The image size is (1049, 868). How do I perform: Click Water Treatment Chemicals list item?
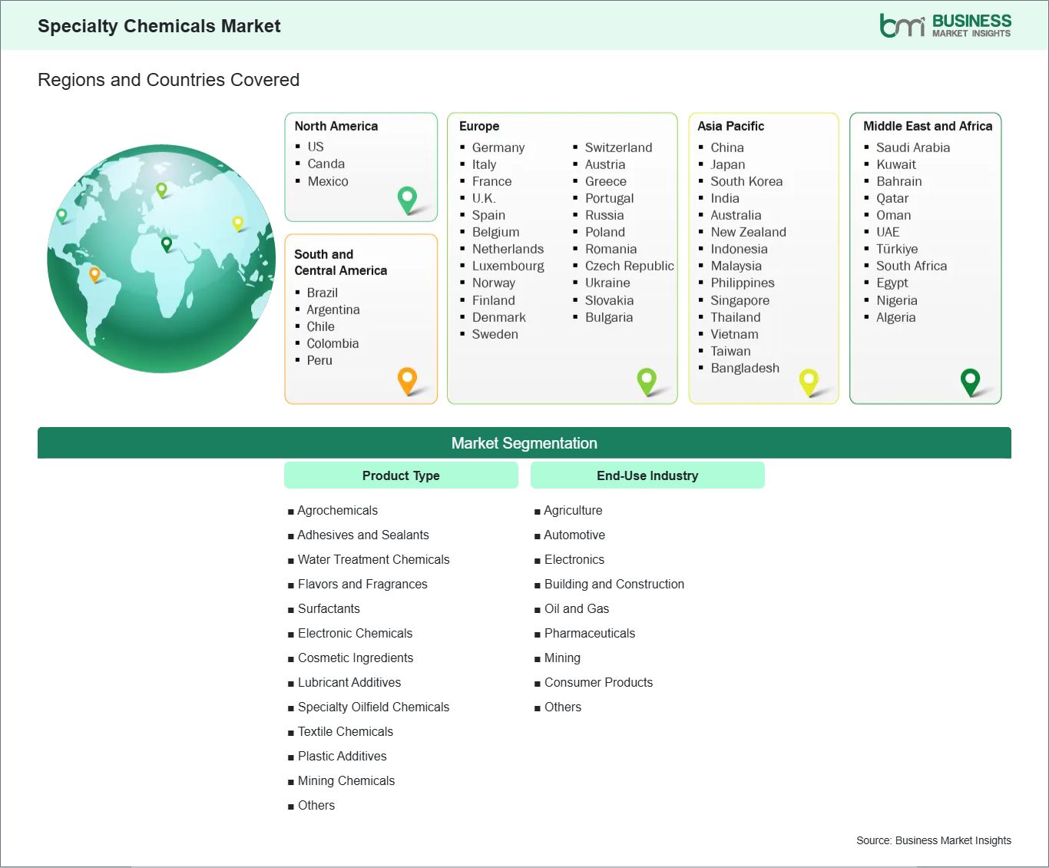pyautogui.click(x=373, y=559)
